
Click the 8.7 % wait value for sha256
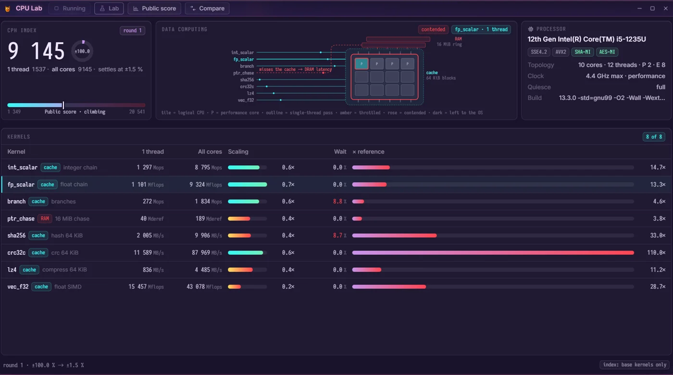[339, 236]
